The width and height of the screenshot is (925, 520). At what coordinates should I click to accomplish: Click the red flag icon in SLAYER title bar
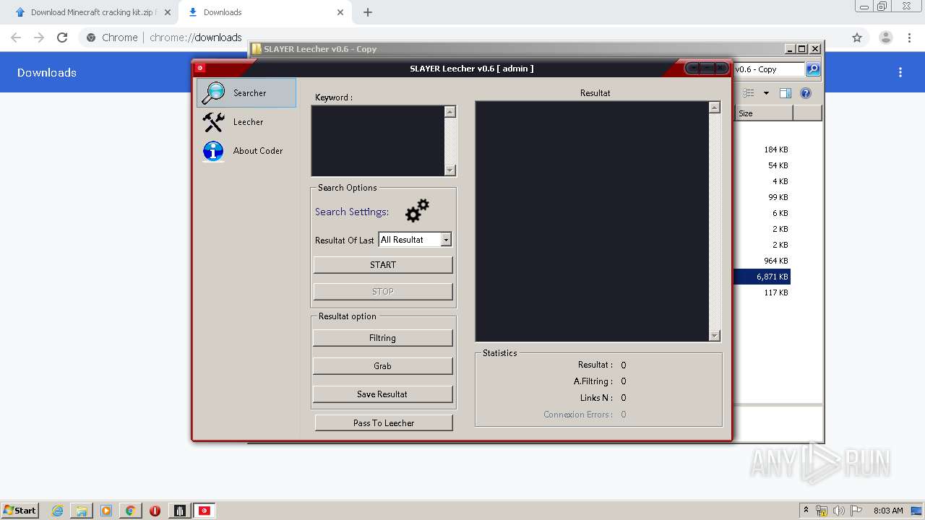pyautogui.click(x=200, y=68)
